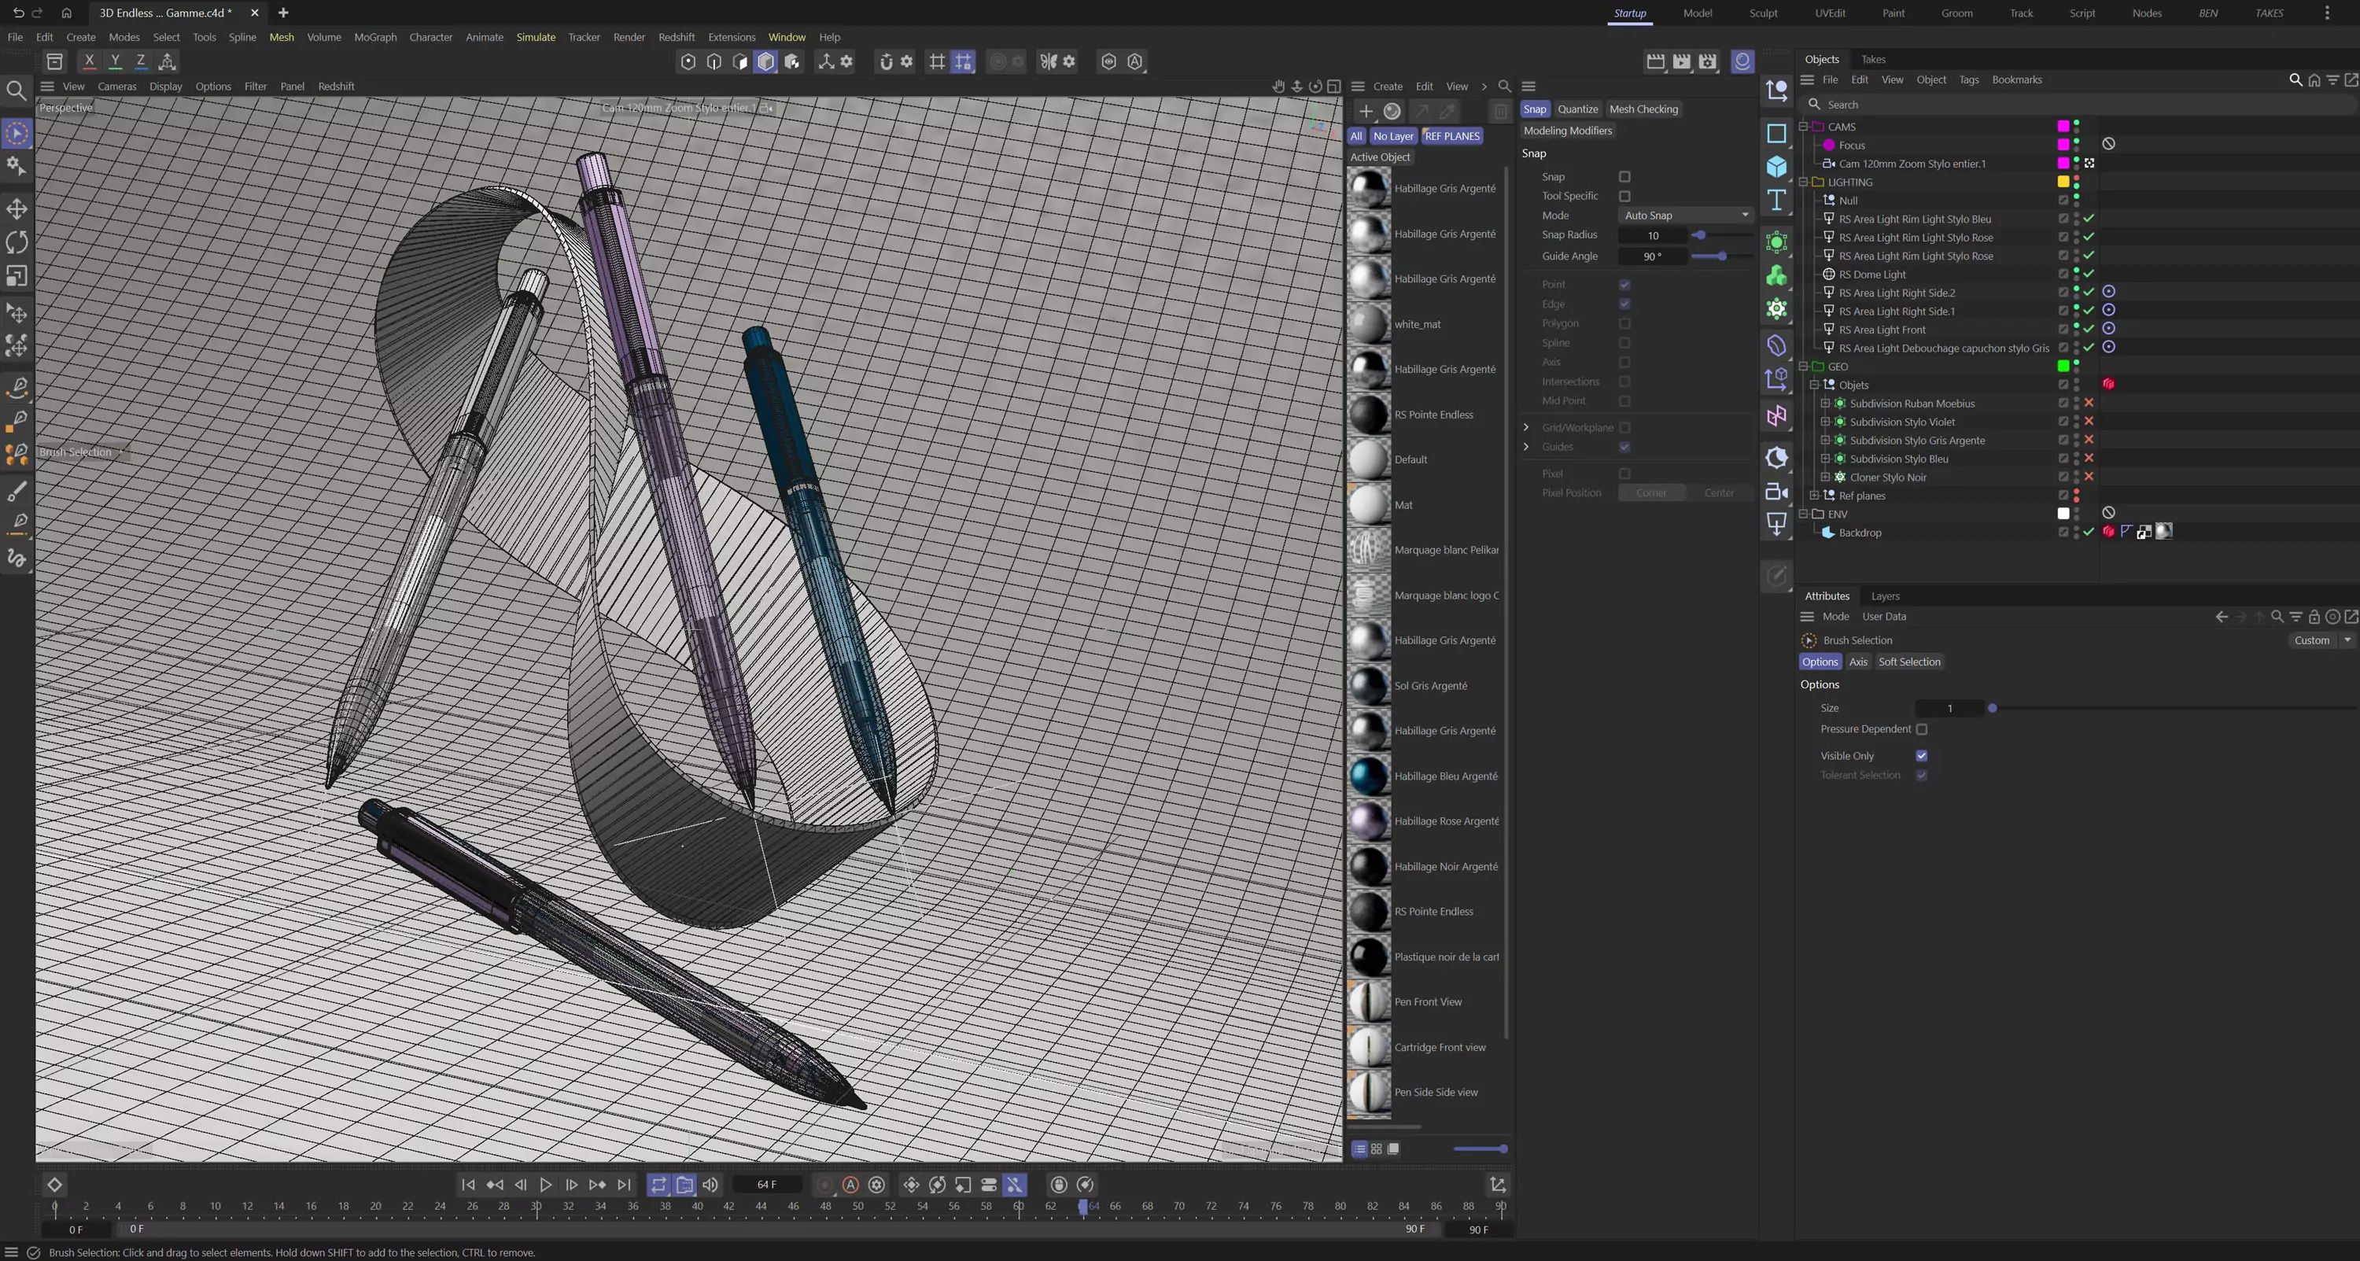Go to end of animation button
The image size is (2360, 1261).
tap(624, 1184)
